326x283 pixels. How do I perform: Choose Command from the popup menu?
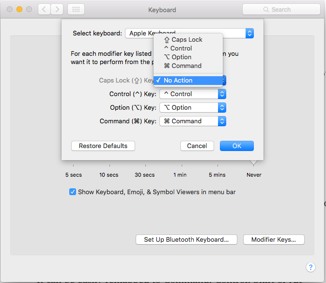[x=188, y=66]
